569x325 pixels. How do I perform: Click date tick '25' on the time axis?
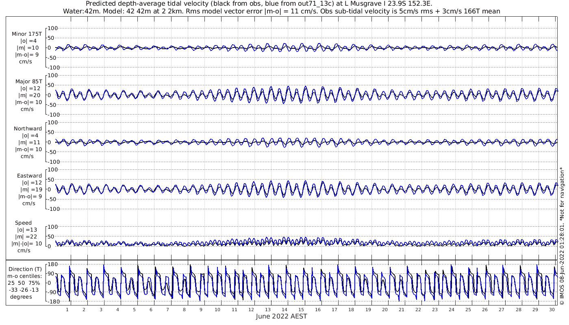coord(468,309)
